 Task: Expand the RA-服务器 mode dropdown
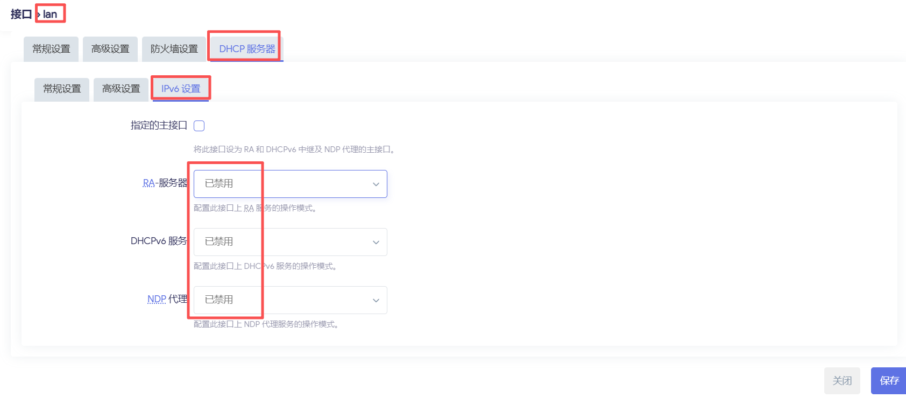pyautogui.click(x=290, y=184)
